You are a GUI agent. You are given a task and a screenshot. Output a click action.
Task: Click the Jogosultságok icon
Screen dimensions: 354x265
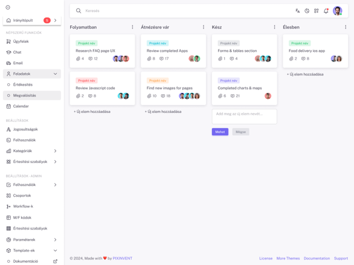(x=8, y=129)
